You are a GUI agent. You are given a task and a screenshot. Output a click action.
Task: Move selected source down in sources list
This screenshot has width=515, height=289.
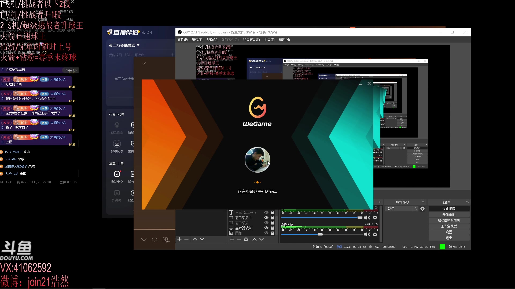click(262, 239)
